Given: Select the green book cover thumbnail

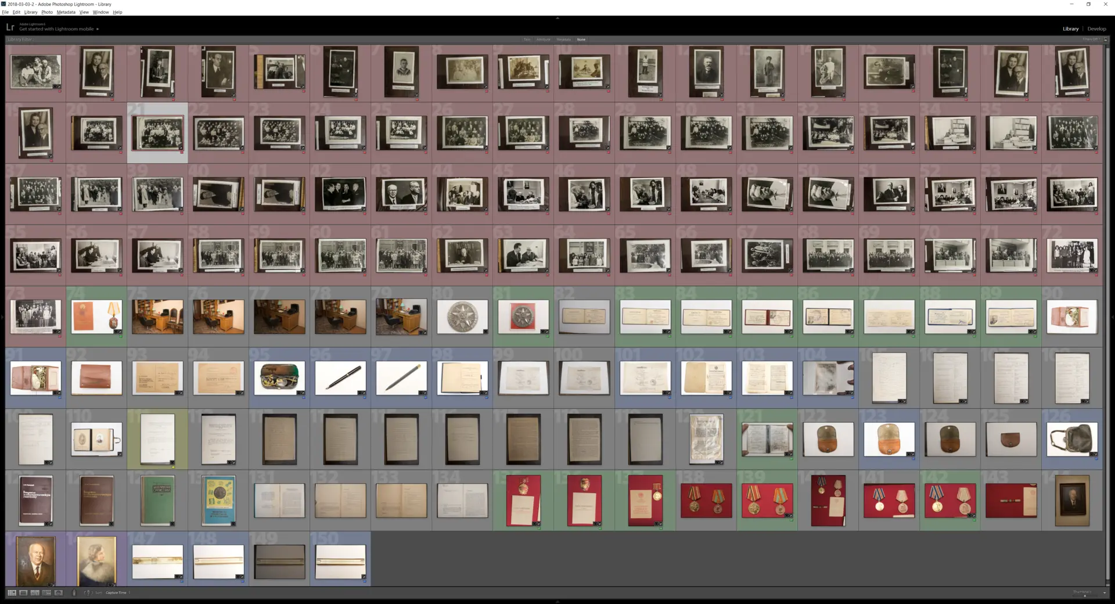Looking at the screenshot, I should 157,500.
